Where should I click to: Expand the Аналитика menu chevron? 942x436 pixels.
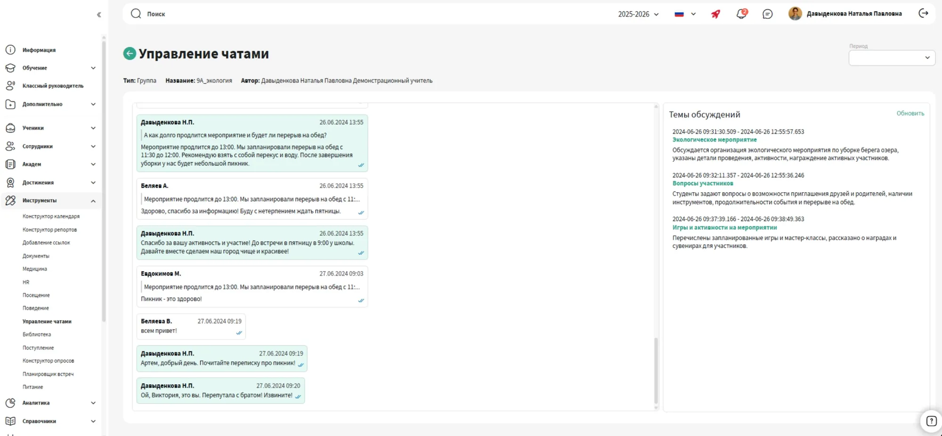point(93,403)
